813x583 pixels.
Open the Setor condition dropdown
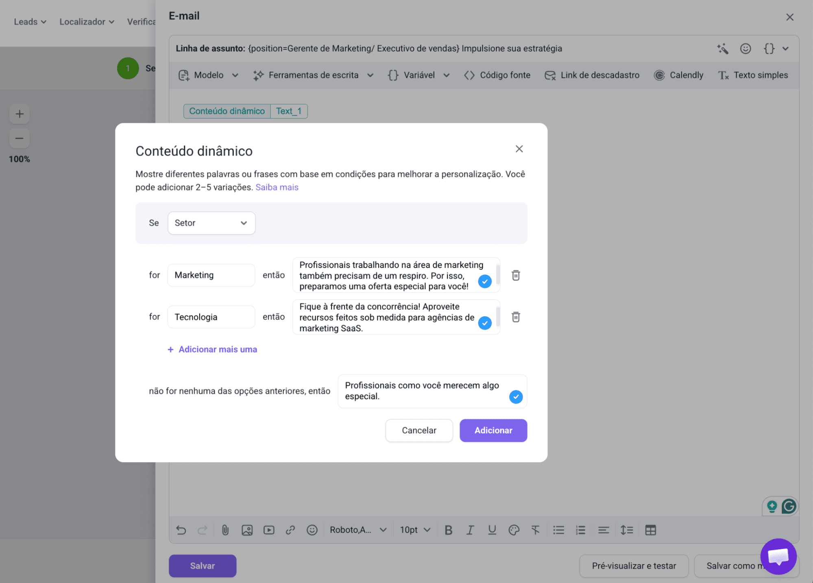(x=211, y=223)
